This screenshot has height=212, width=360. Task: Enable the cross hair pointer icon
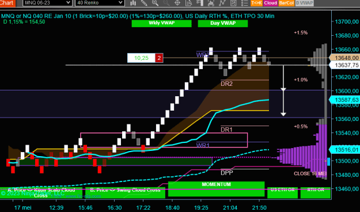click(x=177, y=3)
